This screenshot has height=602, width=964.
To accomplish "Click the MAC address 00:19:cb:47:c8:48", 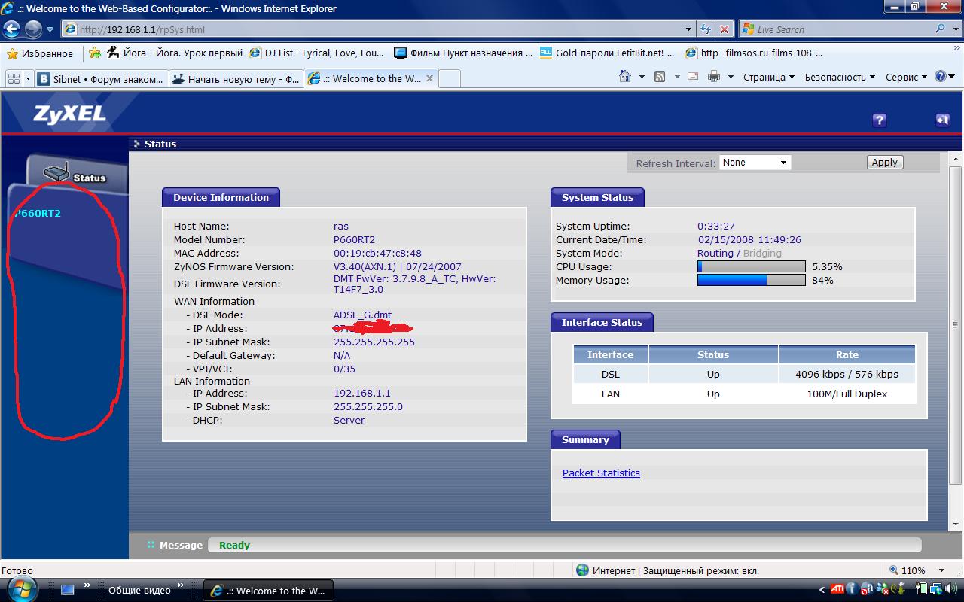I will [377, 253].
